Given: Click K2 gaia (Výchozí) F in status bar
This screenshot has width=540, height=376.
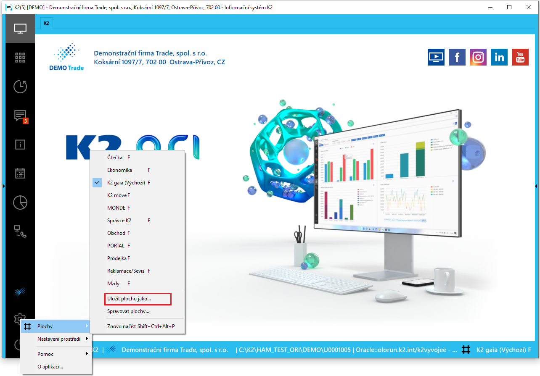Looking at the screenshot, I should [503, 350].
